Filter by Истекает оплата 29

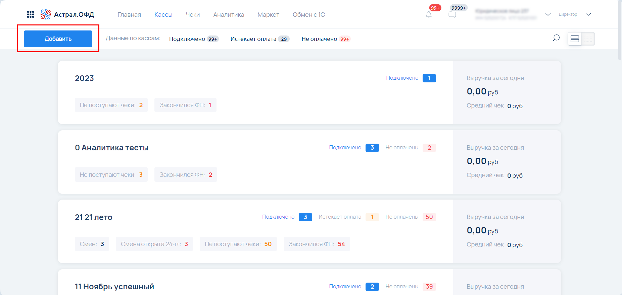[259, 39]
